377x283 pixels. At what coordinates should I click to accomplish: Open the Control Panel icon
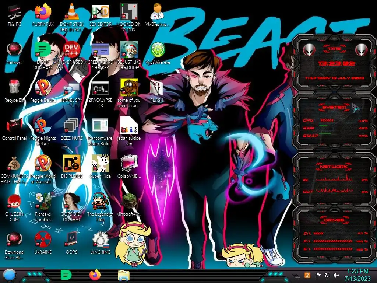pos(14,129)
